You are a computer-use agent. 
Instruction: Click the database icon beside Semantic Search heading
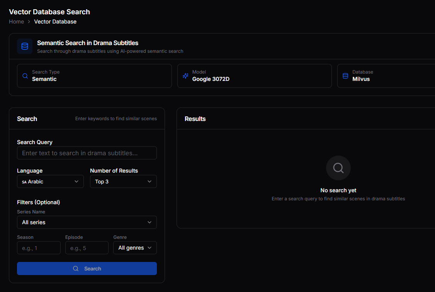pos(25,46)
